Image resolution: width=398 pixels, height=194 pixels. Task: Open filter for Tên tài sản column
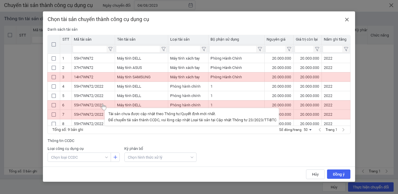pyautogui.click(x=164, y=49)
